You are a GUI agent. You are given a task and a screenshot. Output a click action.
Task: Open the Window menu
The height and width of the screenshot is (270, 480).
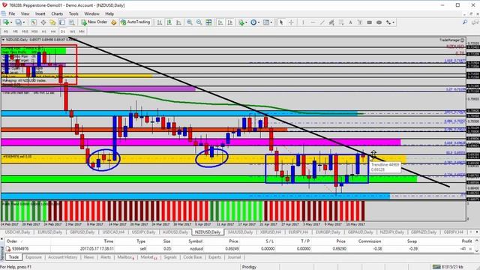pos(91,13)
